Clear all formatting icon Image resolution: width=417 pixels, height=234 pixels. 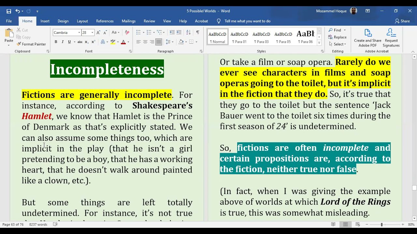click(x=127, y=32)
